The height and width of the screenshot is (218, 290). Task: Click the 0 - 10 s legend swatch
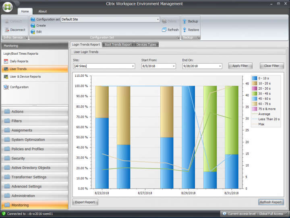pyautogui.click(x=255, y=78)
